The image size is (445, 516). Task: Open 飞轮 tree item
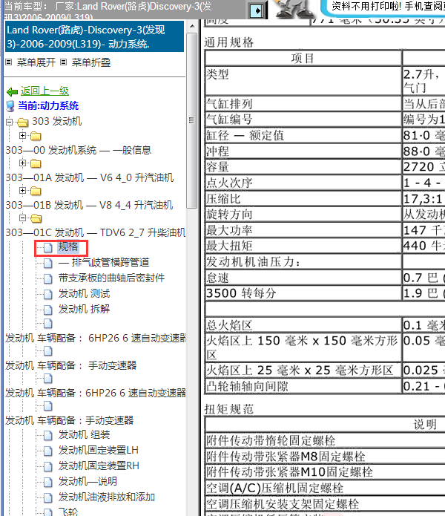(68, 512)
